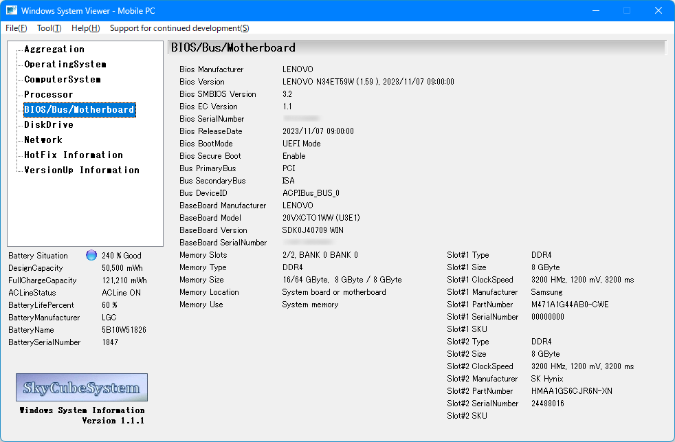Click the BaseBoard Manufacturer LENOVO value
This screenshot has width=675, height=442.
tap(298, 206)
